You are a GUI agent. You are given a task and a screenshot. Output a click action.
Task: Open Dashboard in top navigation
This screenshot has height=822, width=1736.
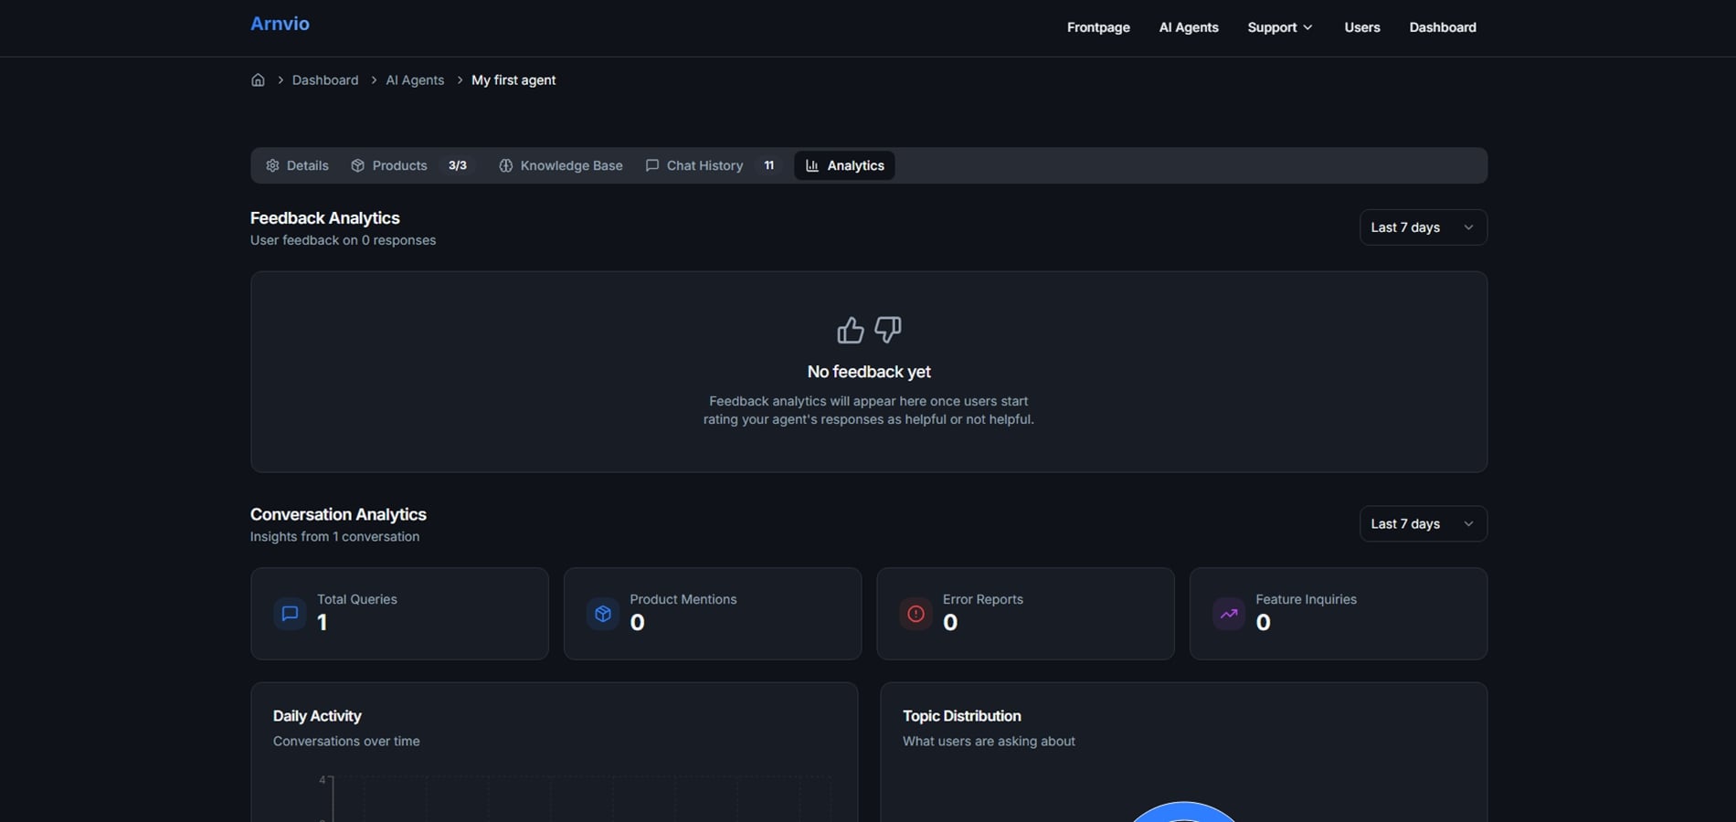point(1443,27)
